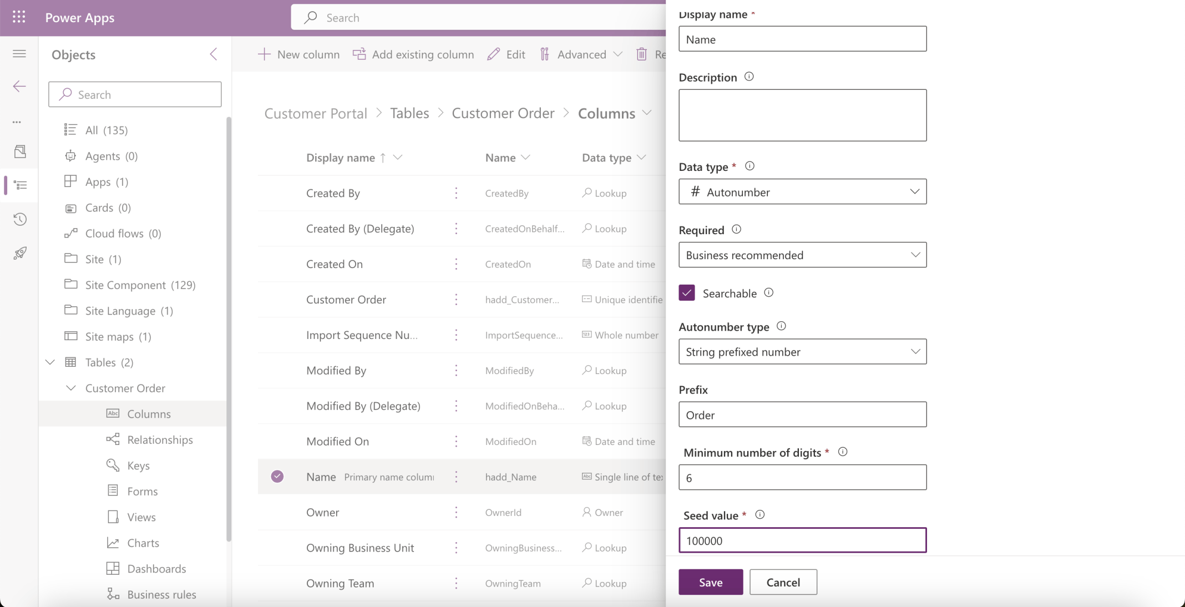The height and width of the screenshot is (607, 1185).
Task: Click the Cancel button
Action: 783,582
